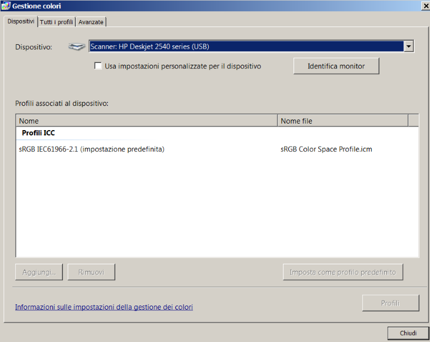
Task: Go to the Avanzate tab
Action: point(91,22)
